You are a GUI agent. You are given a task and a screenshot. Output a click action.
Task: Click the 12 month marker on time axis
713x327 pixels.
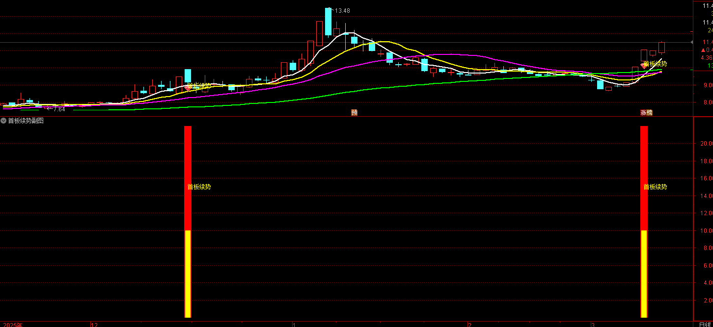[94, 325]
